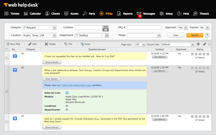Open FAQ number 1 badge
The width and height of the screenshot is (216, 135).
[15, 56]
